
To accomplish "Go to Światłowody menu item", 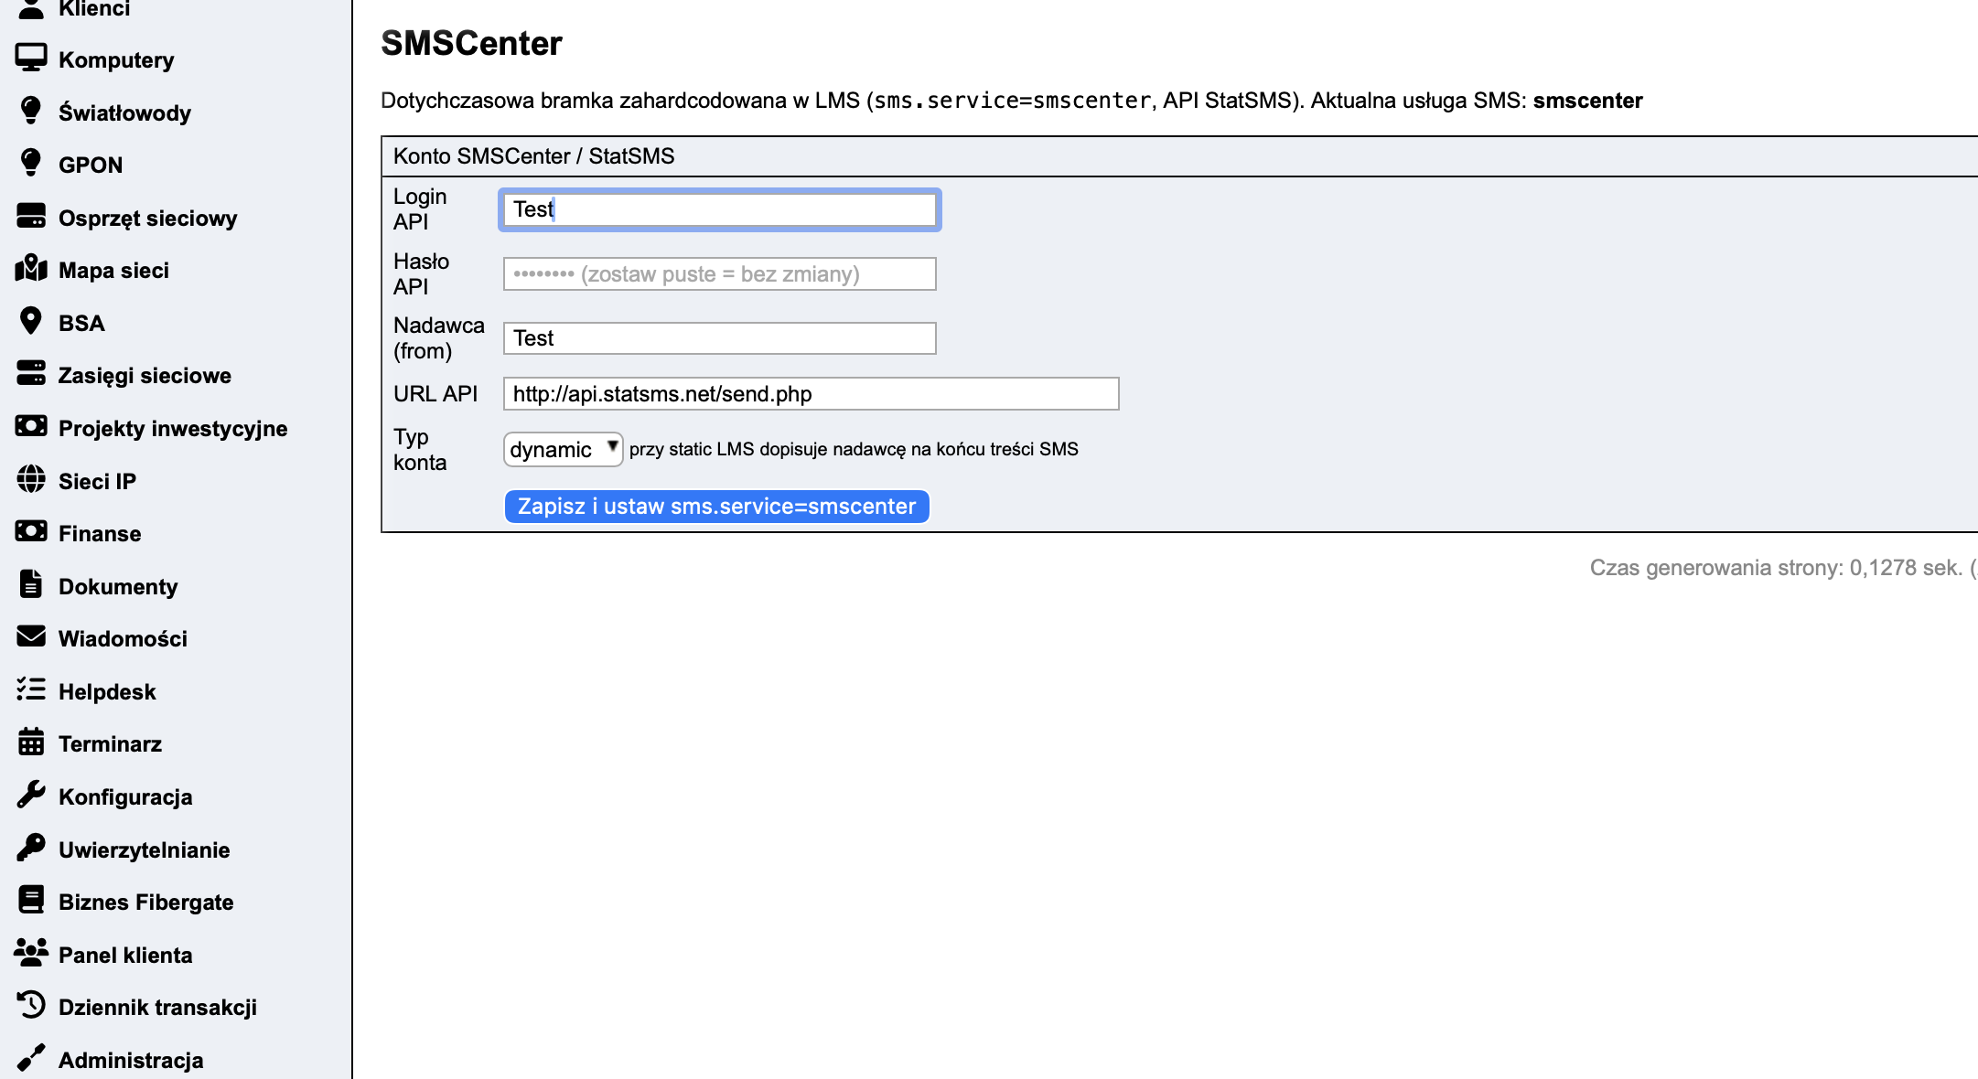I will pos(124,112).
